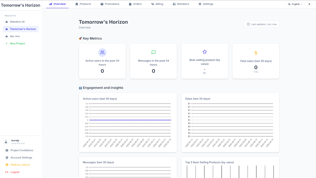Click the Messages in the past 24 hours label
Screen dimensions: 316x178
(x=153, y=62)
